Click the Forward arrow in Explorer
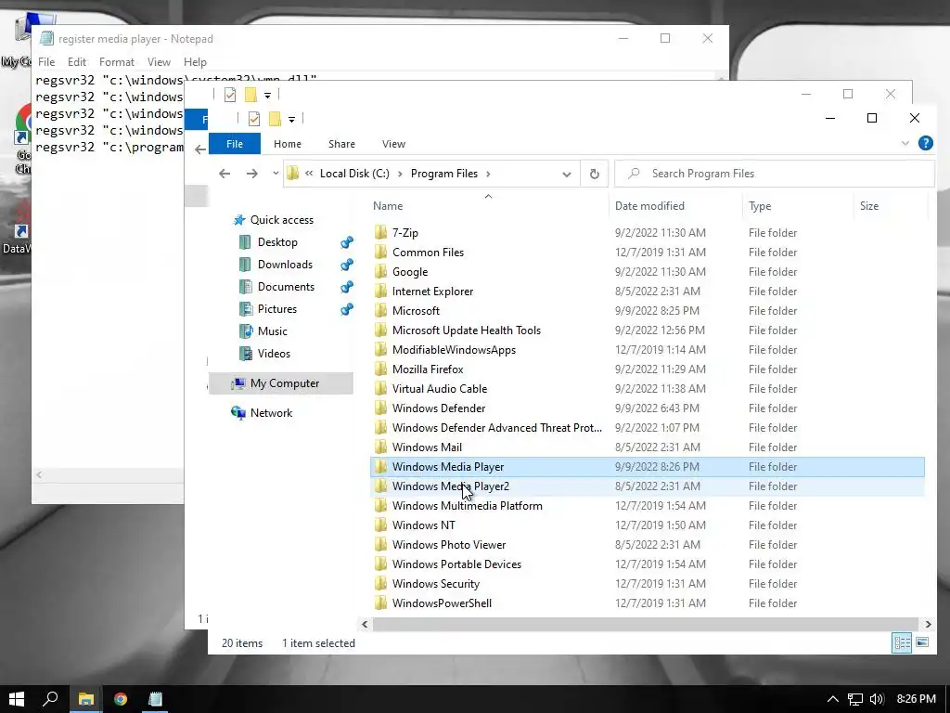Image resolution: width=950 pixels, height=713 pixels. pyautogui.click(x=252, y=174)
